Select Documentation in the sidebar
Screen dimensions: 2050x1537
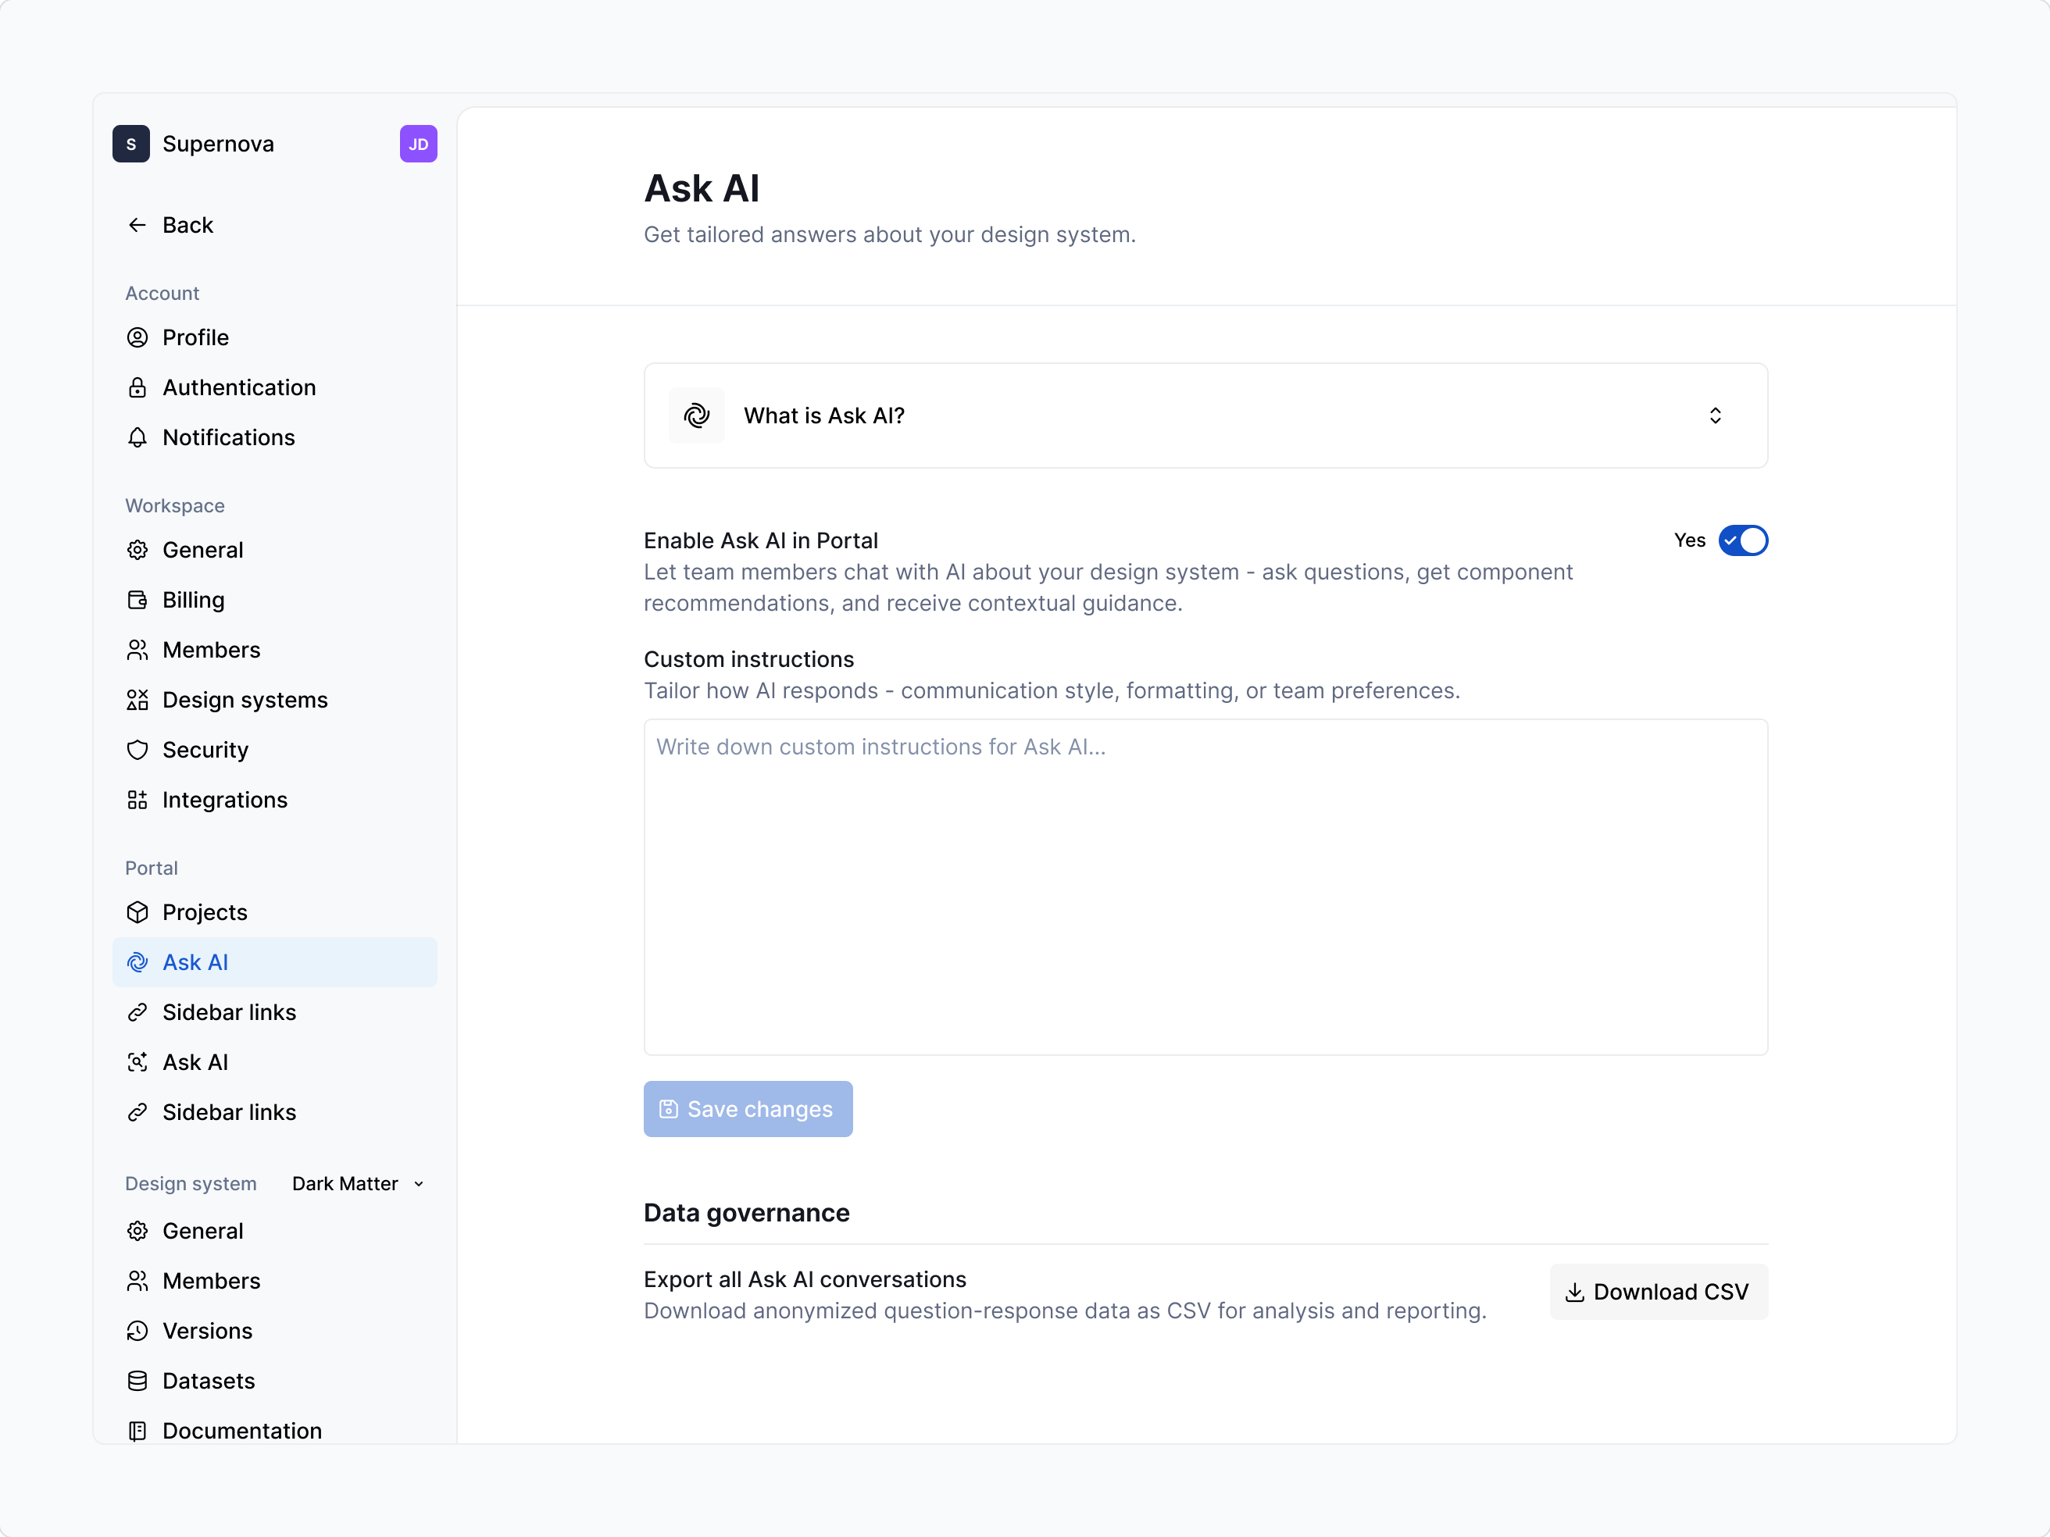(x=241, y=1431)
